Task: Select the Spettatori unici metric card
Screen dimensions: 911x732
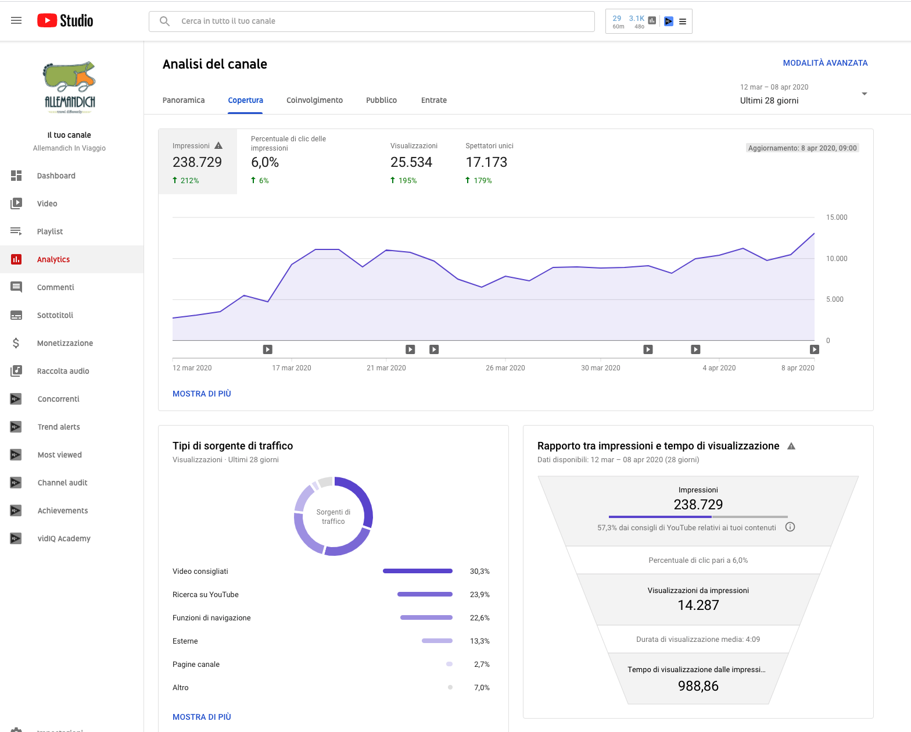Action: (489, 162)
